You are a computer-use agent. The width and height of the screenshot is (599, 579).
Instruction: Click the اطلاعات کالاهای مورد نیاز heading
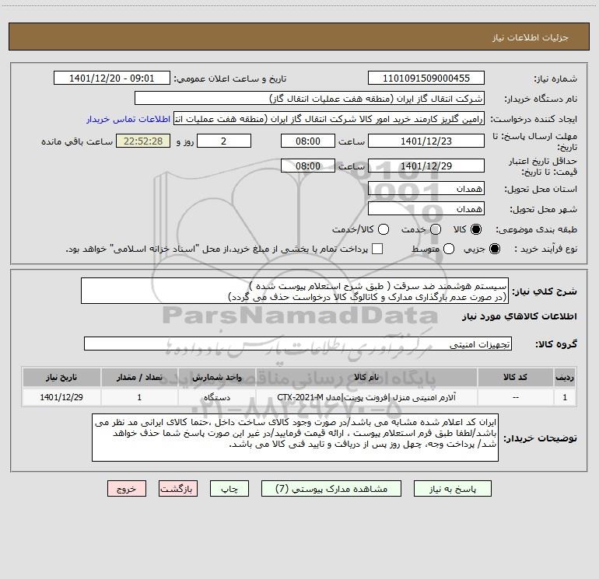pos(519,316)
